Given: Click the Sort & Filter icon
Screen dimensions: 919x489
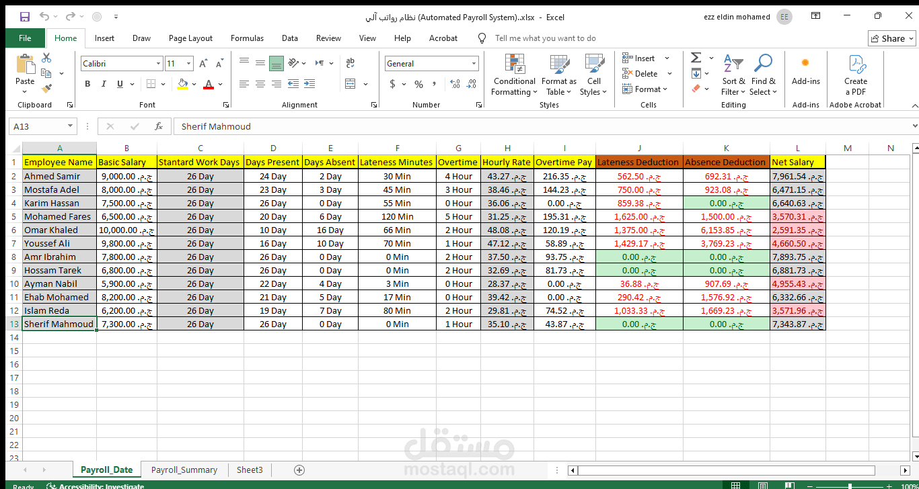Looking at the screenshot, I should [x=733, y=75].
